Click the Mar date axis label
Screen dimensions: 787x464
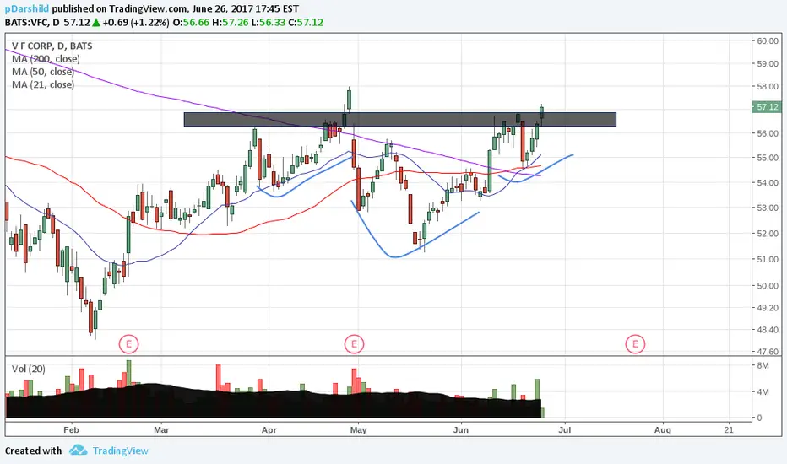click(x=161, y=430)
